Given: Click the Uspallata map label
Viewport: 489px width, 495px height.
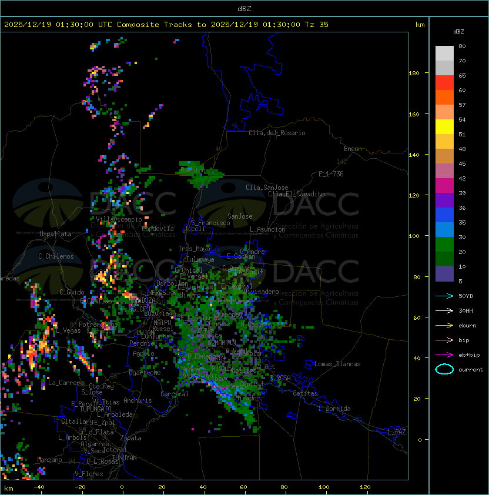Looking at the screenshot, I should pos(55,234).
